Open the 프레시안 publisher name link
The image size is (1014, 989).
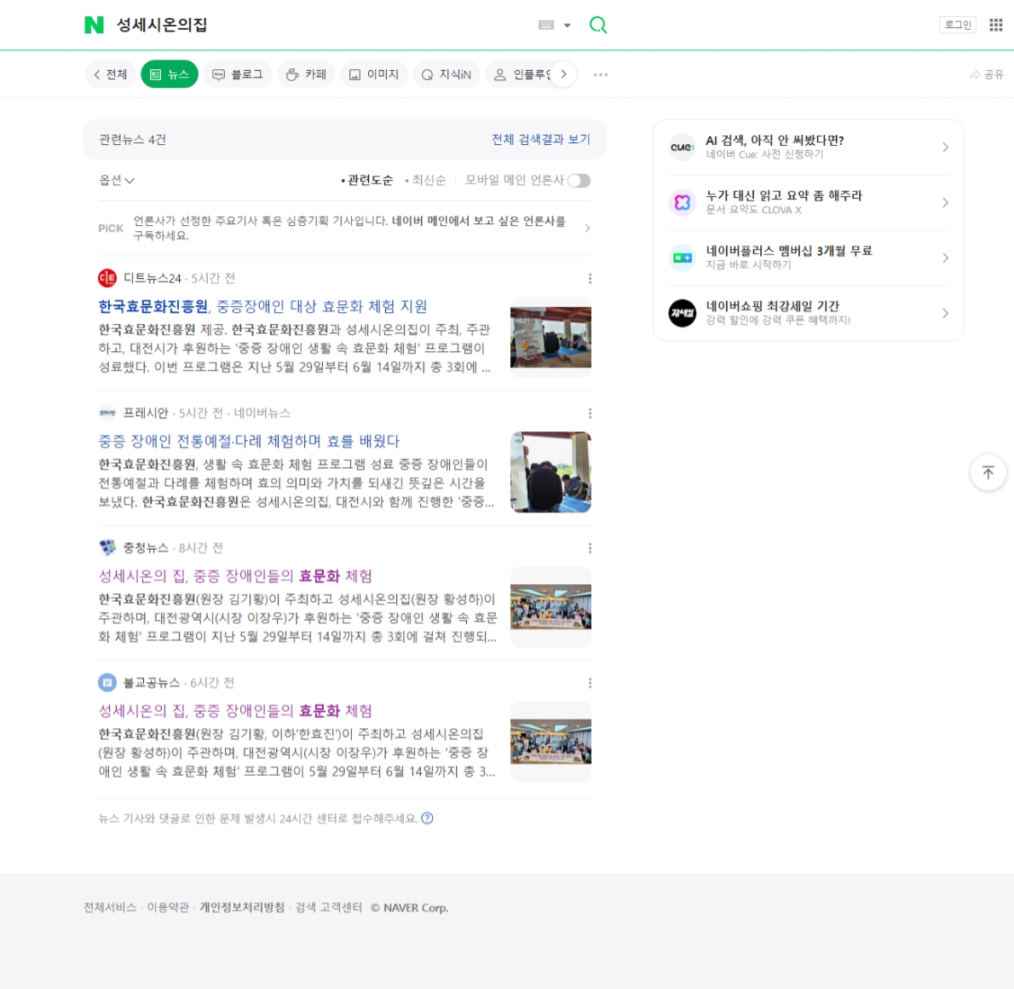[147, 413]
